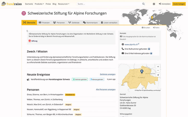Select Scheurer, Thomas person row
Screen dimensions: 188x117
point(71,114)
